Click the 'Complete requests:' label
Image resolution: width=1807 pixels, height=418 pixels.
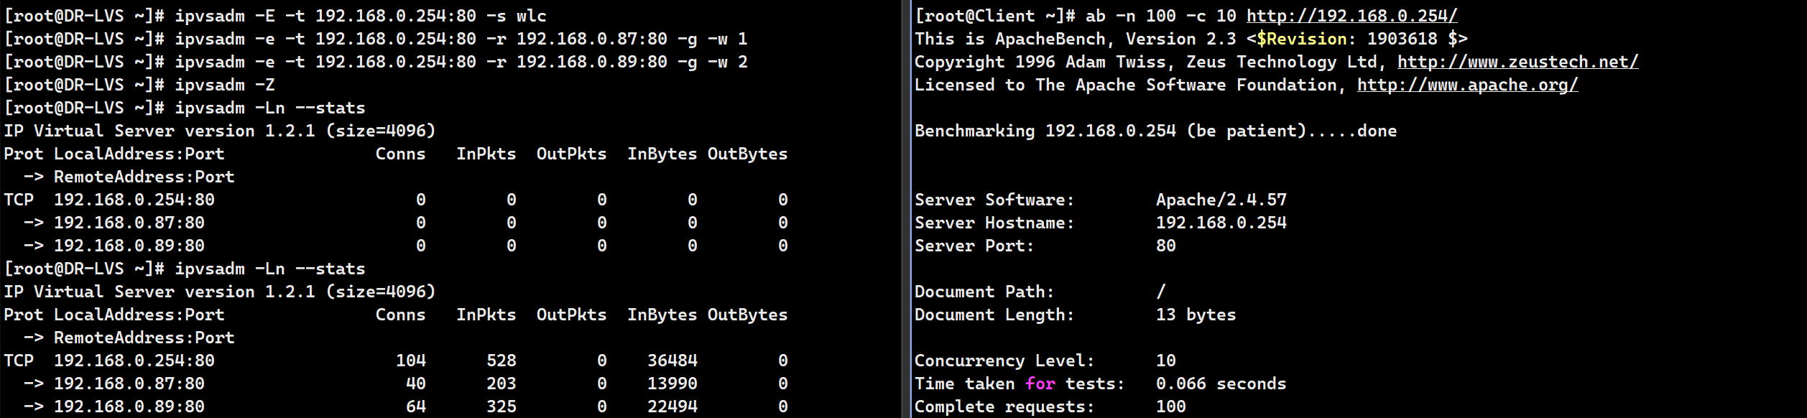[x=1005, y=407]
